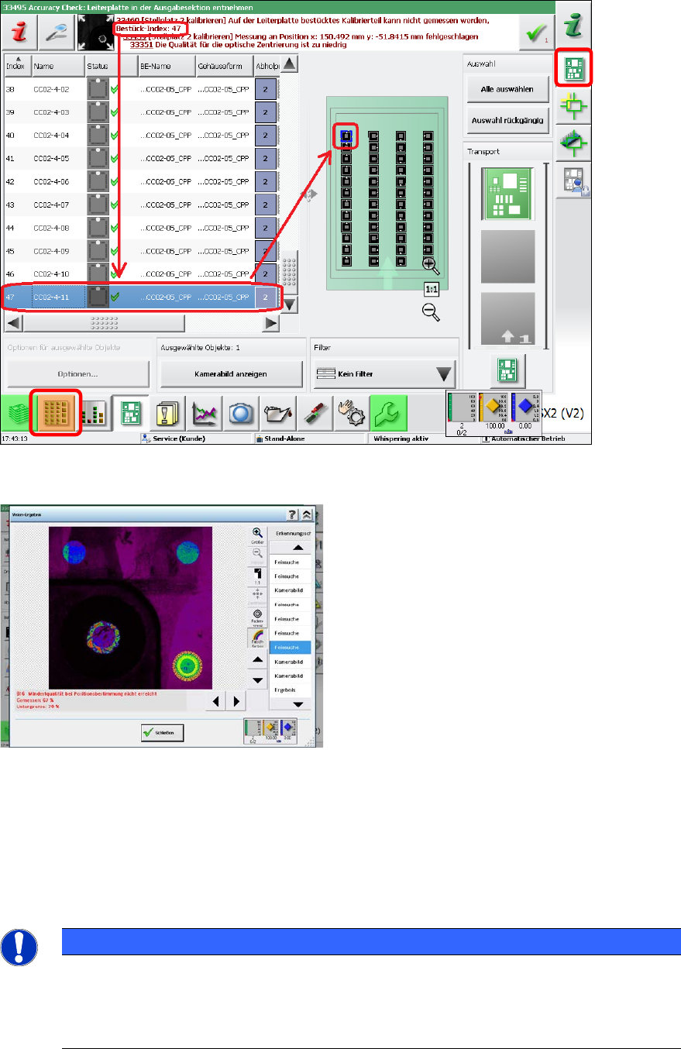Click the Auswahl rückgängig button
The image size is (681, 1049).
(507, 120)
